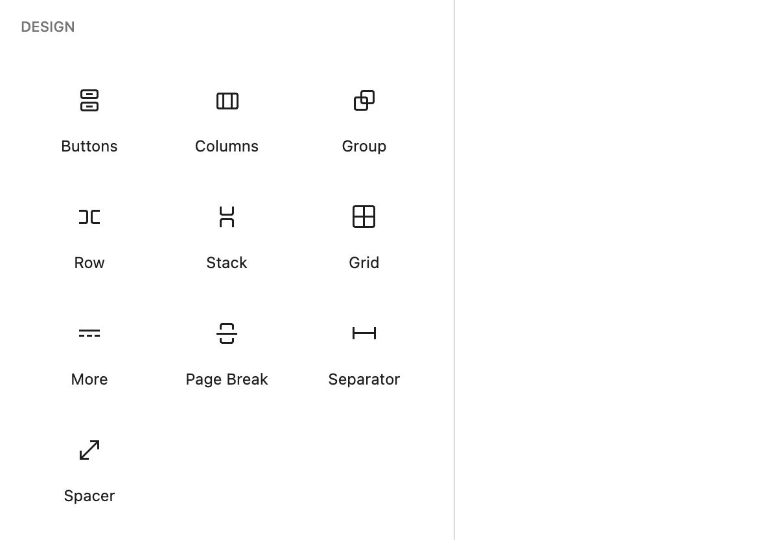
Task: Select the Columns block icon
Action: pos(227,101)
